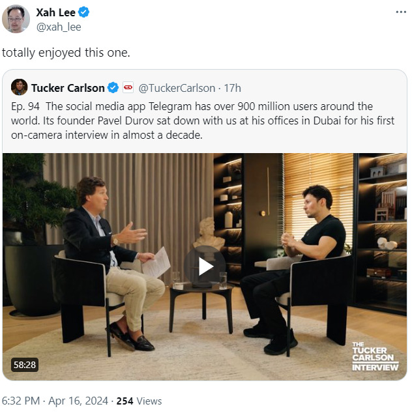
Task: Open the @TuckerCarlson handle link
Action: pos(176,88)
